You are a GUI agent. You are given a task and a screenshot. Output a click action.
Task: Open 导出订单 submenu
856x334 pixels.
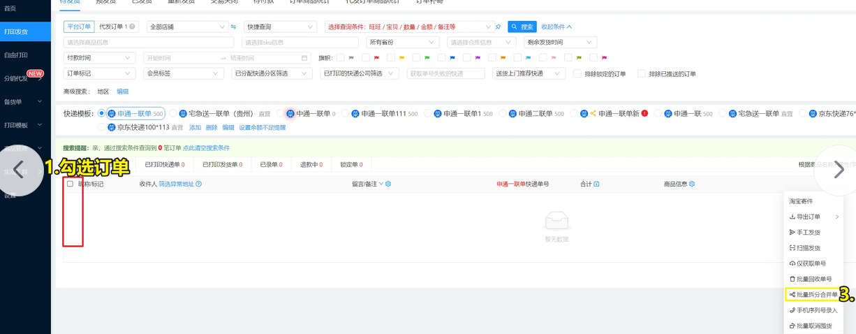tap(813, 217)
